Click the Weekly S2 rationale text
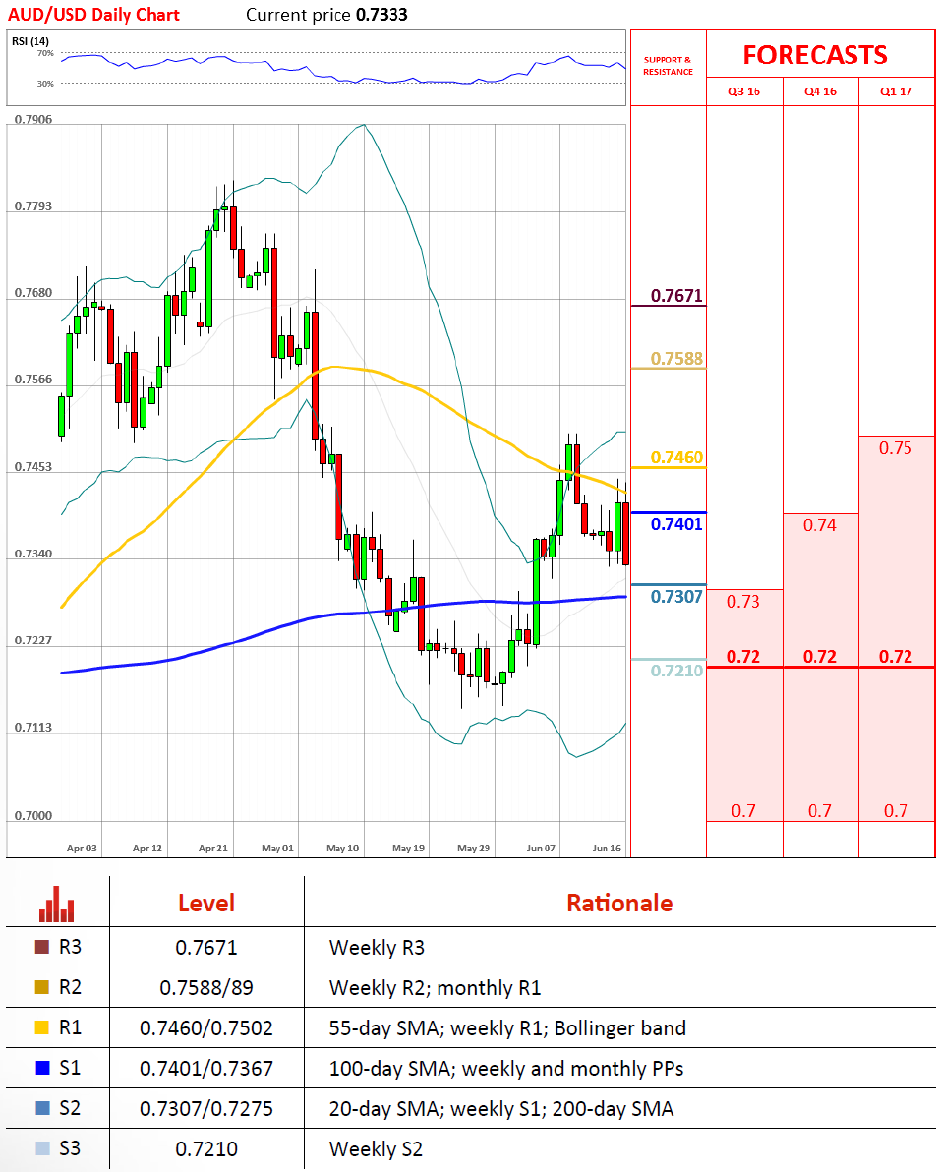937x1172 pixels. click(x=376, y=1149)
